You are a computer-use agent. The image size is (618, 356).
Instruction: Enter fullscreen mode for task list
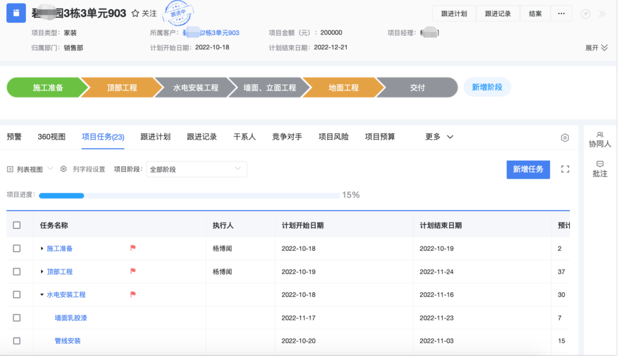point(565,169)
